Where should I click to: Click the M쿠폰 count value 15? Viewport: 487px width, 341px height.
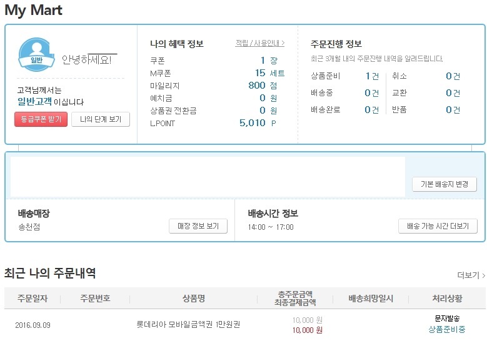[x=260, y=73]
